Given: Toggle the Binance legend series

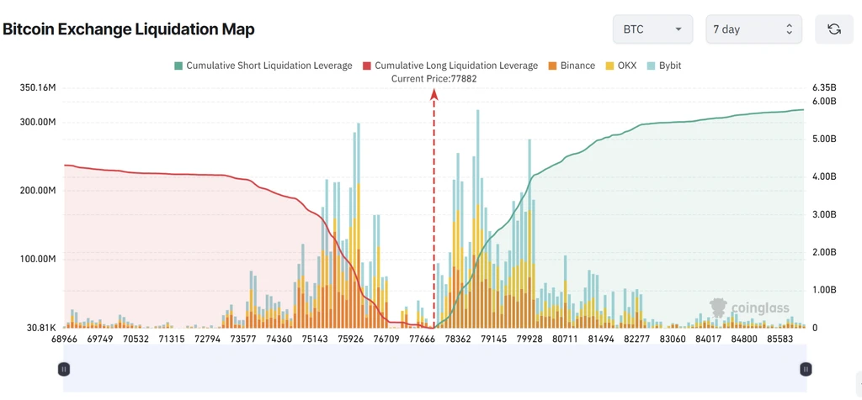Looking at the screenshot, I should pos(572,66).
